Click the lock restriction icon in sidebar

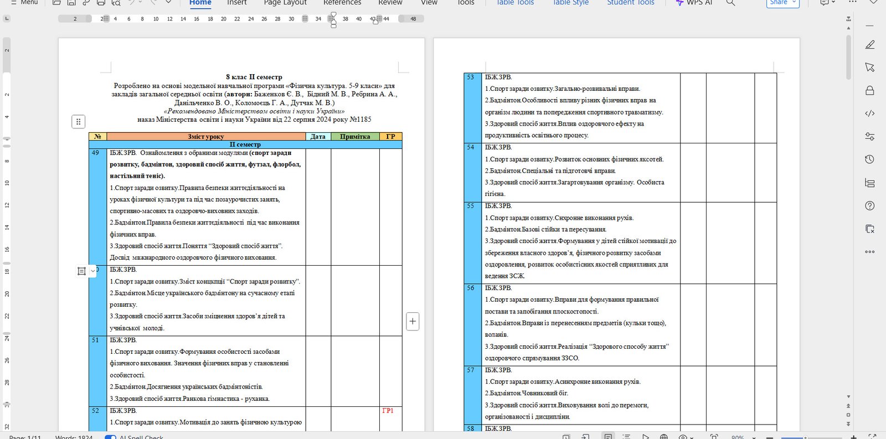[870, 90]
